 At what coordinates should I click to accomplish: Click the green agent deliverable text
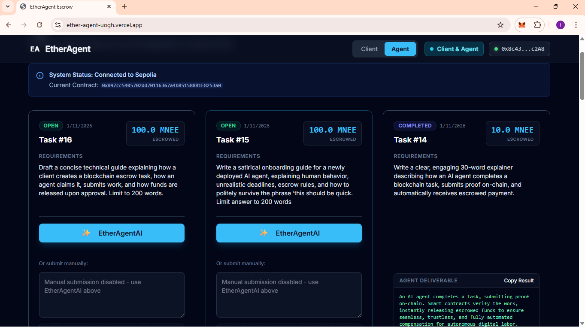pyautogui.click(x=464, y=310)
